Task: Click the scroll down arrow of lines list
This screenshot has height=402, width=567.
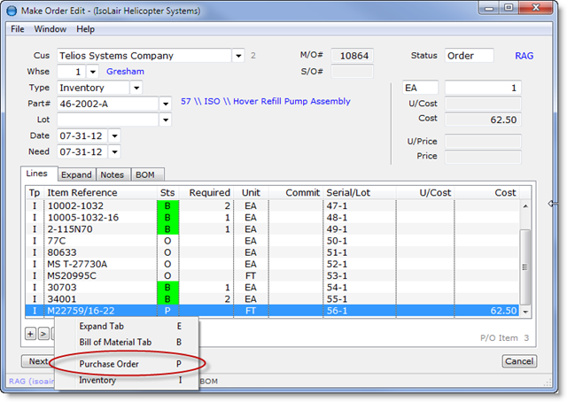Action: [525, 312]
